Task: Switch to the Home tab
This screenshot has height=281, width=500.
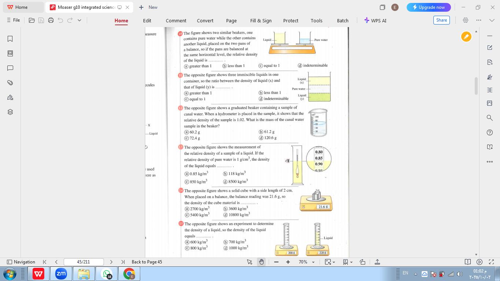Action: pos(121,20)
